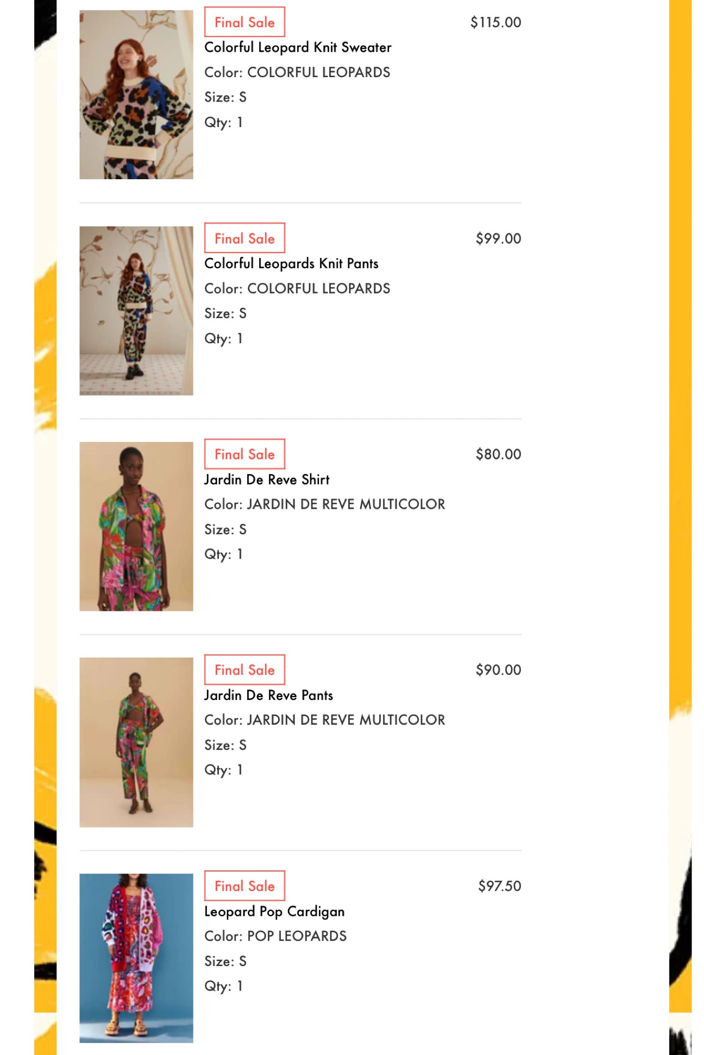Viewport: 704px width, 1055px height.
Task: View the Jardin De Reve Shirt image
Action: pos(136,526)
